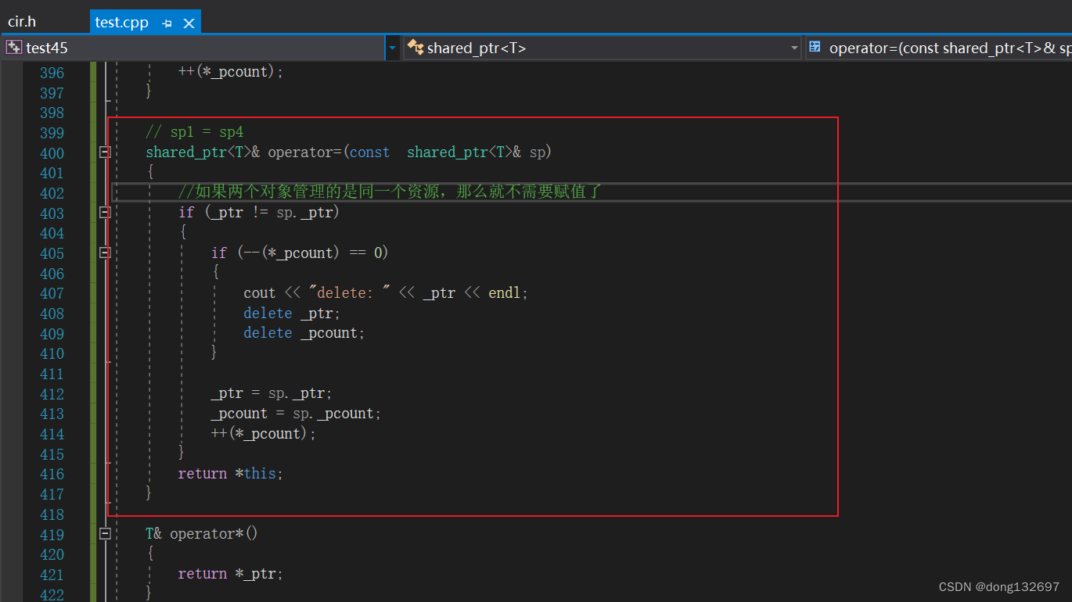Click the 'return *this;' statement
Image resolution: width=1072 pixels, height=602 pixels.
(230, 474)
